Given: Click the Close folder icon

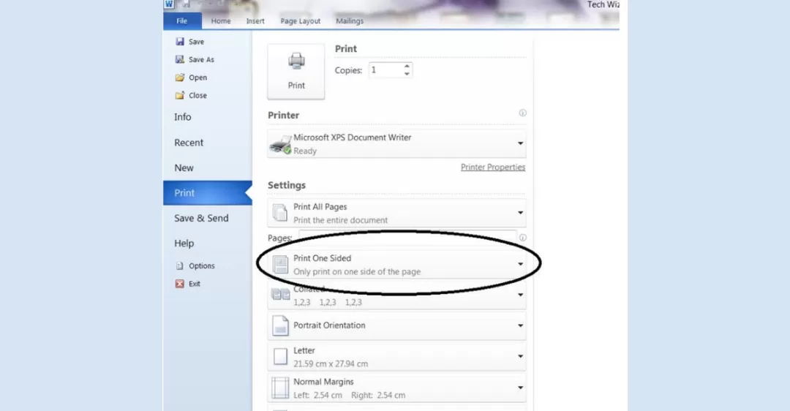Looking at the screenshot, I should coord(180,95).
